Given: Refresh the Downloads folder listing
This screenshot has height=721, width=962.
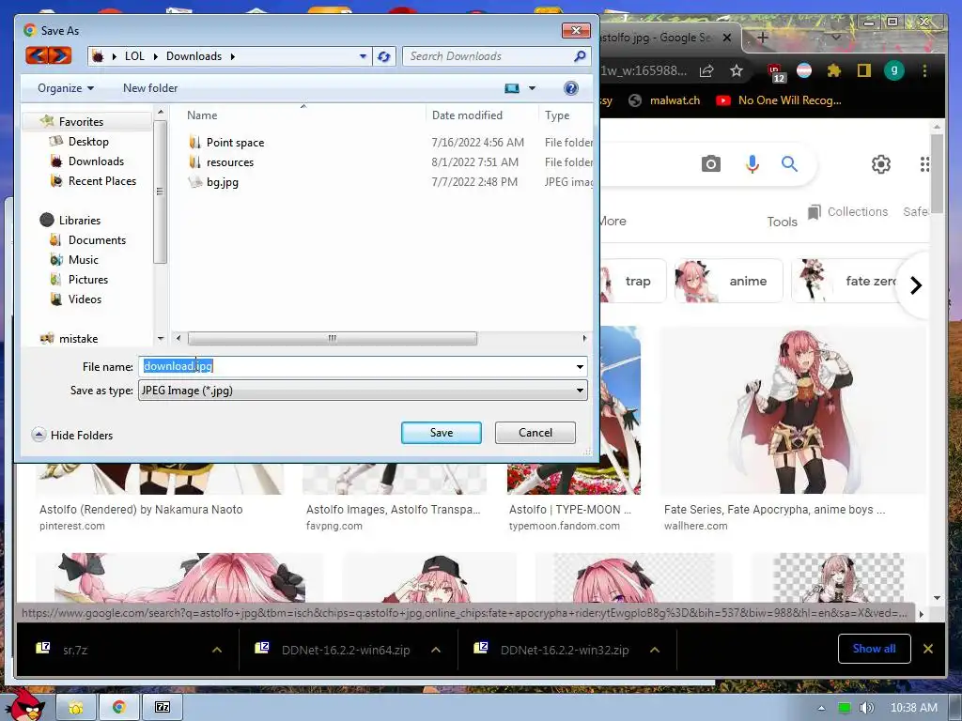Looking at the screenshot, I should point(384,56).
